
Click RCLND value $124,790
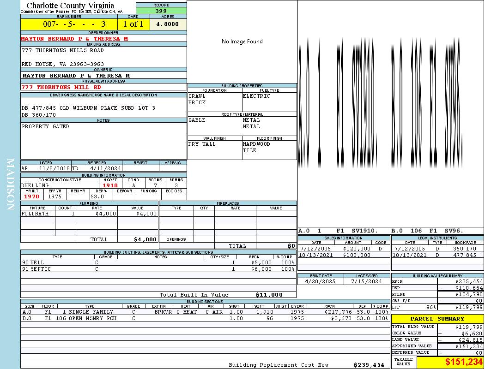click(x=469, y=295)
